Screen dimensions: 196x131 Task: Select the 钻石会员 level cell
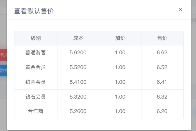pyautogui.click(x=36, y=97)
